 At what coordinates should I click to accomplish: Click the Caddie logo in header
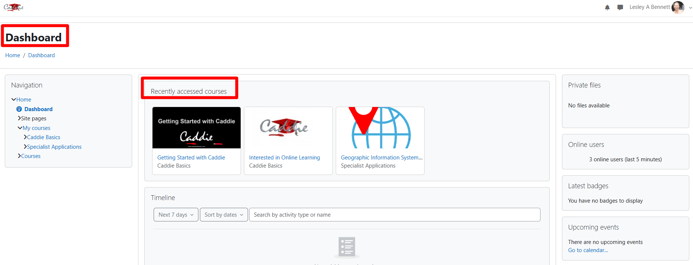(14, 7)
